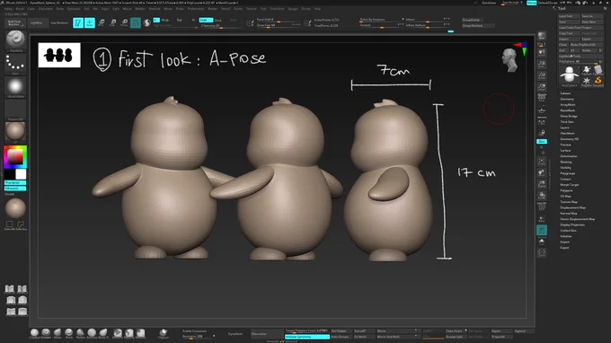Click the Frame icon in right shelf
The image size is (611, 343).
point(542,162)
